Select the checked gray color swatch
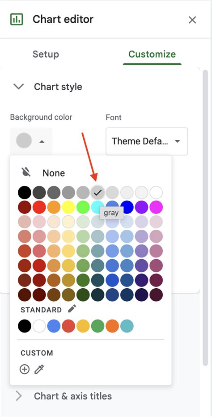Screen dimensions: 212x417 pos(98,193)
